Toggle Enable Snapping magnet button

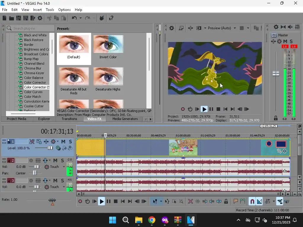click(252, 202)
